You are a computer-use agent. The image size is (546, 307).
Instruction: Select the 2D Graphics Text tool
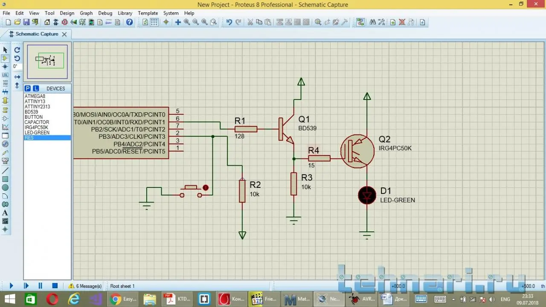5,213
